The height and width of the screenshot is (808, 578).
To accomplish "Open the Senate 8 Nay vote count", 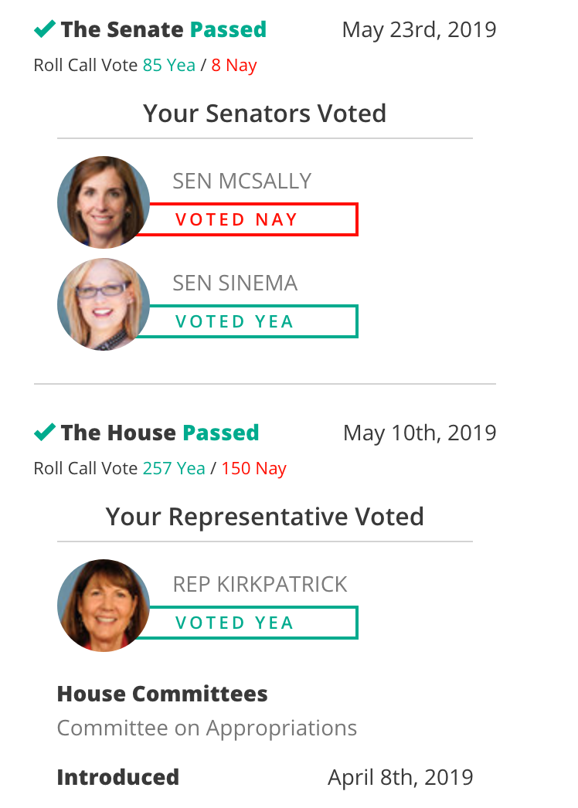I will click(x=234, y=66).
